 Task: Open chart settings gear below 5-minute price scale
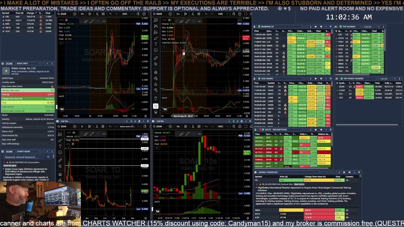(146, 116)
